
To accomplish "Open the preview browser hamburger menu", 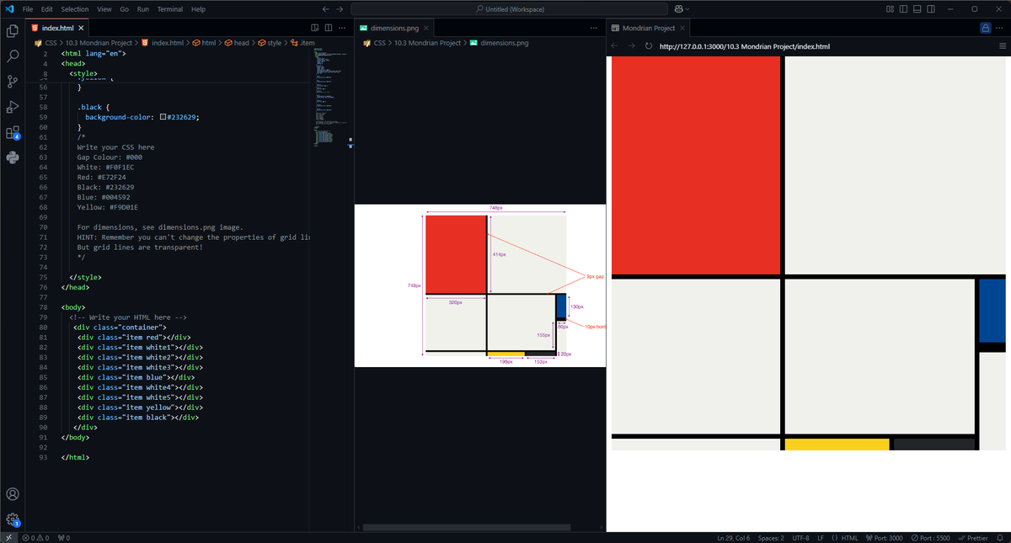I will click(x=1002, y=46).
